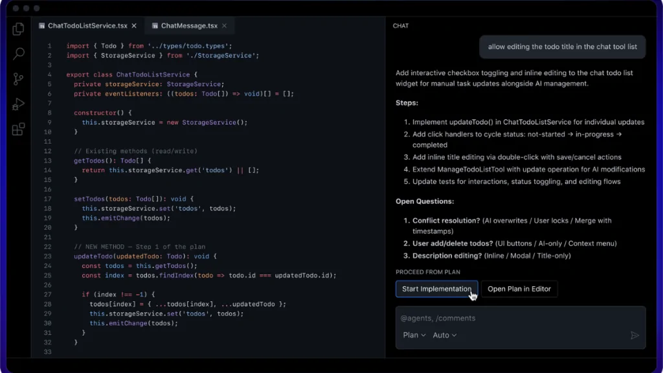Click the import StorageService line 2
Image resolution: width=663 pixels, height=373 pixels.
(163, 56)
